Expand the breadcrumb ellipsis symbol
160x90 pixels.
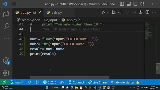tap(82, 20)
